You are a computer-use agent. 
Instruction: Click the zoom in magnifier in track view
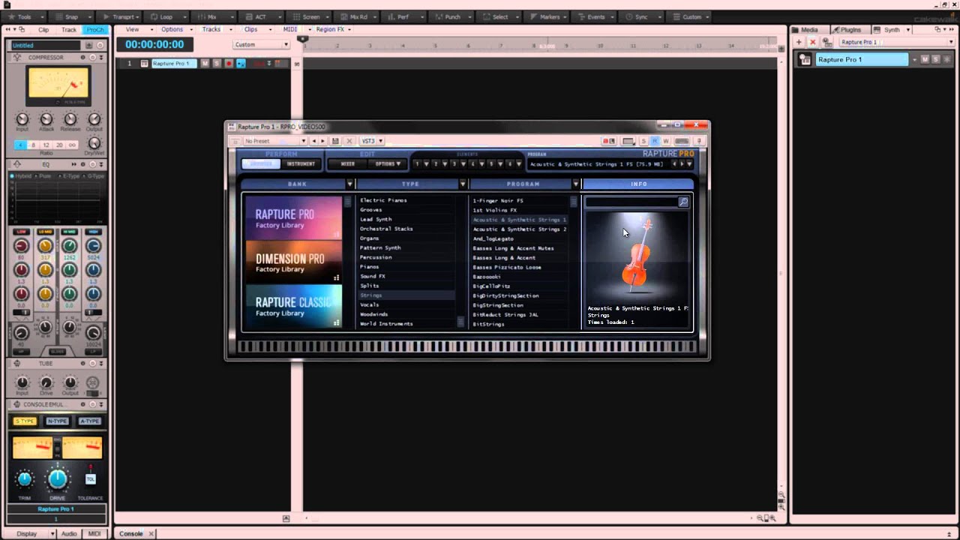(x=772, y=517)
